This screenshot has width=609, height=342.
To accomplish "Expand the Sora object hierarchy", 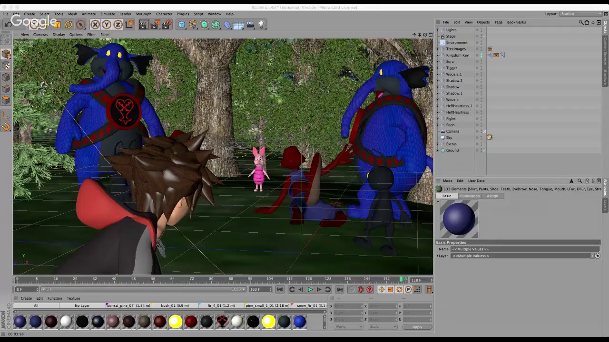I will tap(438, 62).
